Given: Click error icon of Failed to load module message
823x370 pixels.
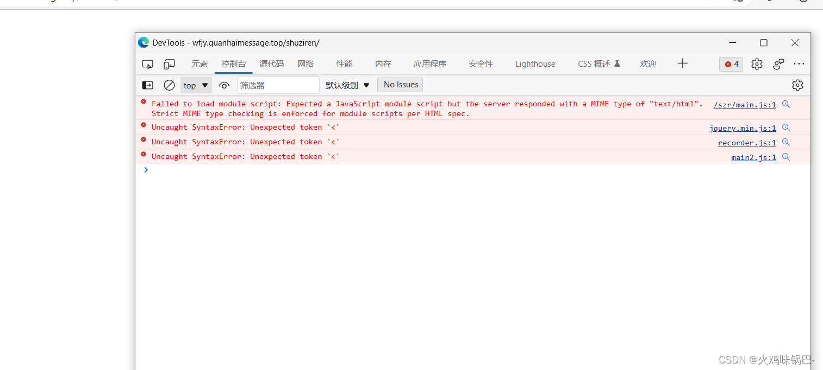Looking at the screenshot, I should coord(144,101).
